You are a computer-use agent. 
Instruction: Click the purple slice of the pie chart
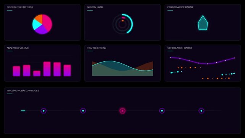pyautogui.click(x=41, y=30)
